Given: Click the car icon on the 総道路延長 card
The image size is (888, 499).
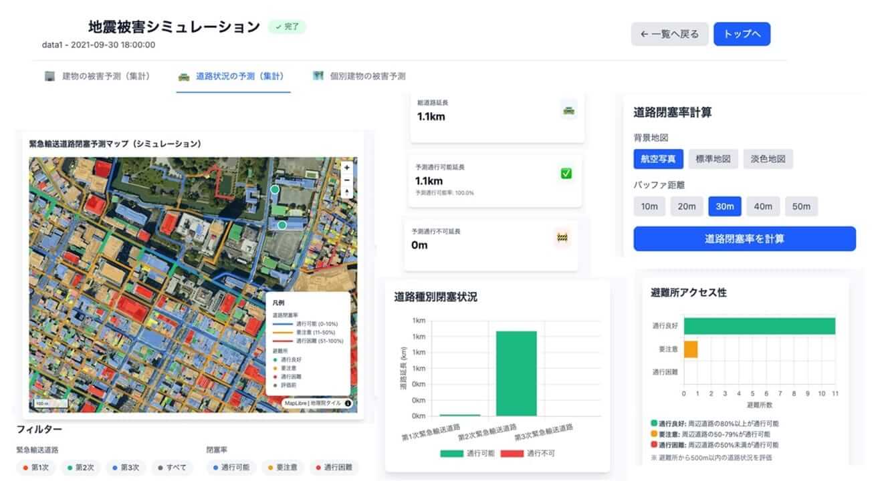Looking at the screenshot, I should tap(568, 111).
